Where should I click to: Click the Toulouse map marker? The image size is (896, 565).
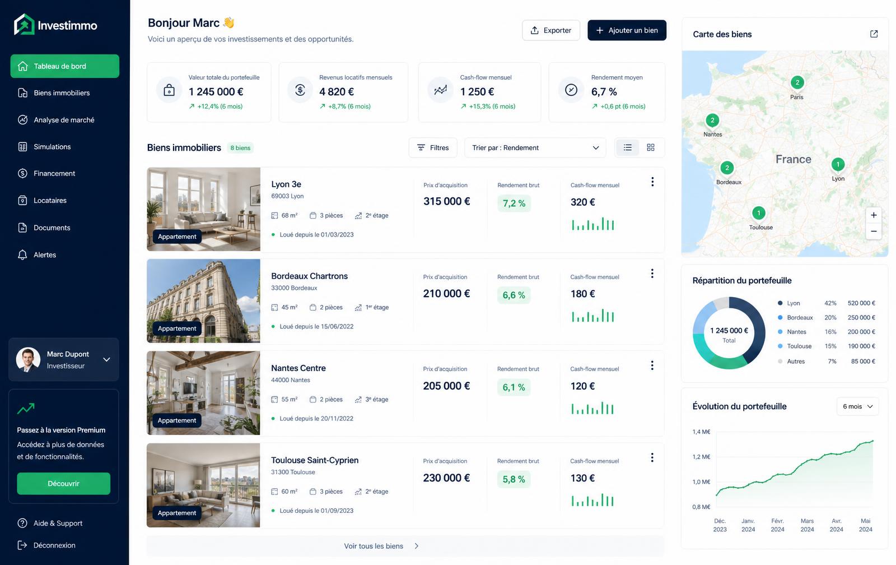[x=759, y=213]
